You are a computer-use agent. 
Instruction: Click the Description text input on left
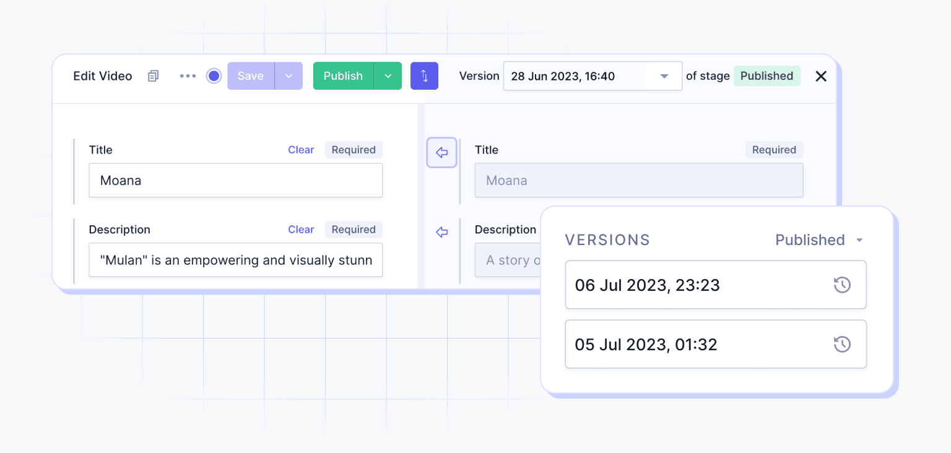tap(235, 260)
